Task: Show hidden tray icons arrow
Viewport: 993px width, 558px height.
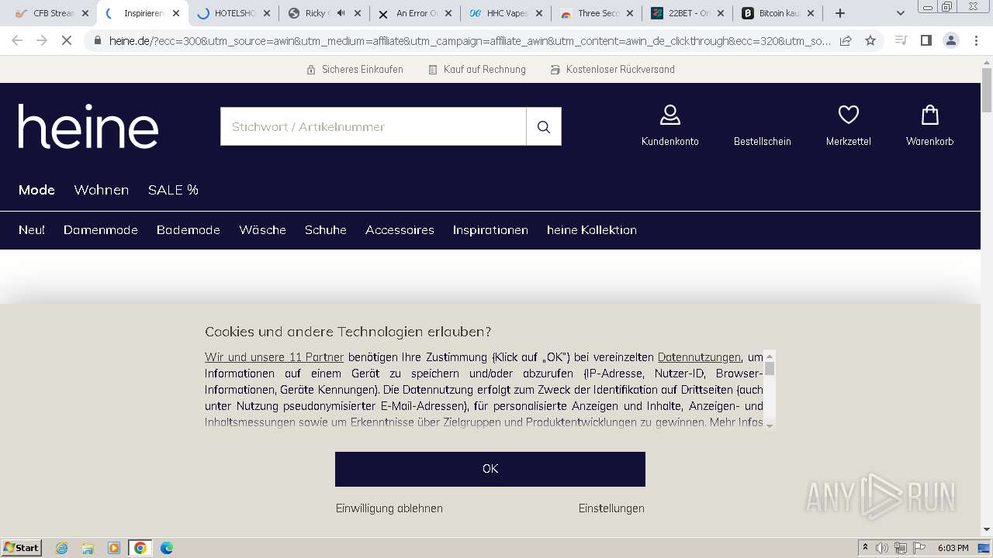Action: pos(865,548)
